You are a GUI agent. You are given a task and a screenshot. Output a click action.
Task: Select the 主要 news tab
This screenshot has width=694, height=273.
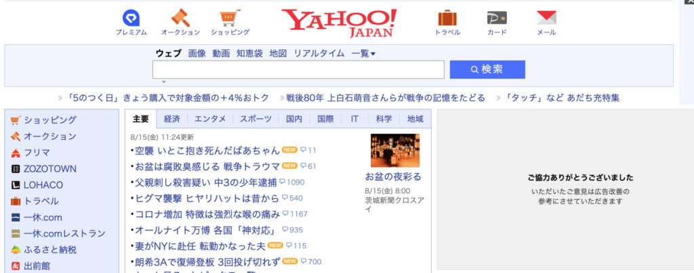[141, 119]
